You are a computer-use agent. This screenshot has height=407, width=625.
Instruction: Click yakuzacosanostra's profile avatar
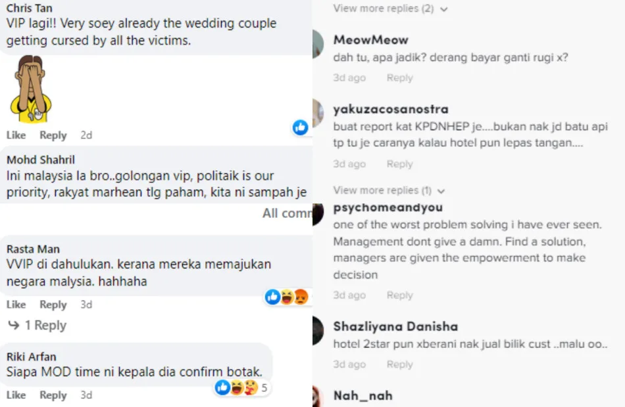tap(318, 113)
